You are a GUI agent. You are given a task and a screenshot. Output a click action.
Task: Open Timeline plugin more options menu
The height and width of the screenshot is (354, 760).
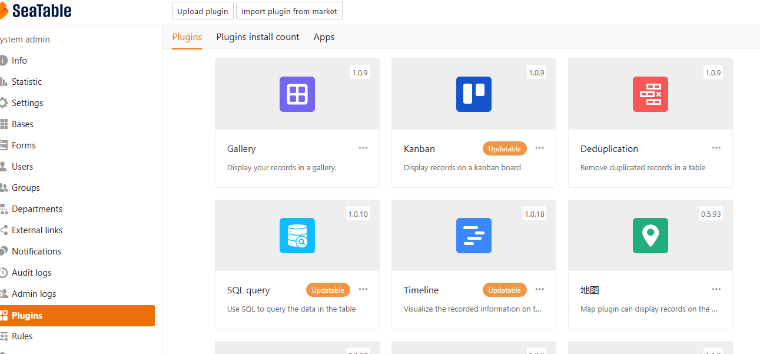tap(540, 289)
